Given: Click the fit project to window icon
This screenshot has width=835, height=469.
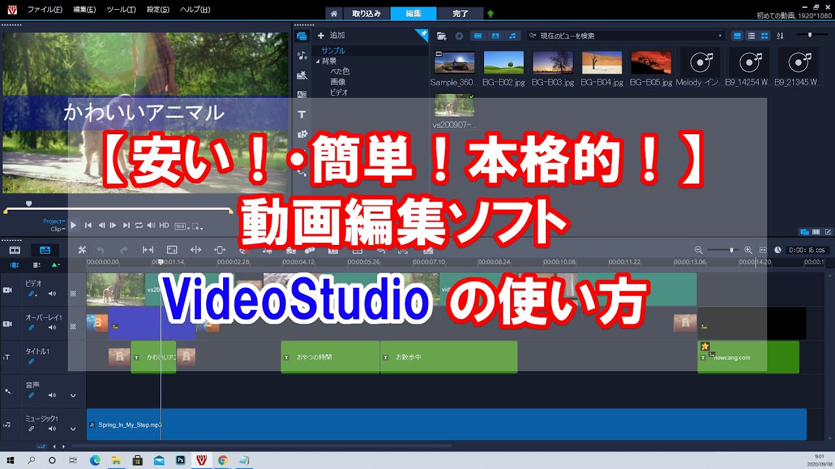Looking at the screenshot, I should pyautogui.click(x=762, y=250).
